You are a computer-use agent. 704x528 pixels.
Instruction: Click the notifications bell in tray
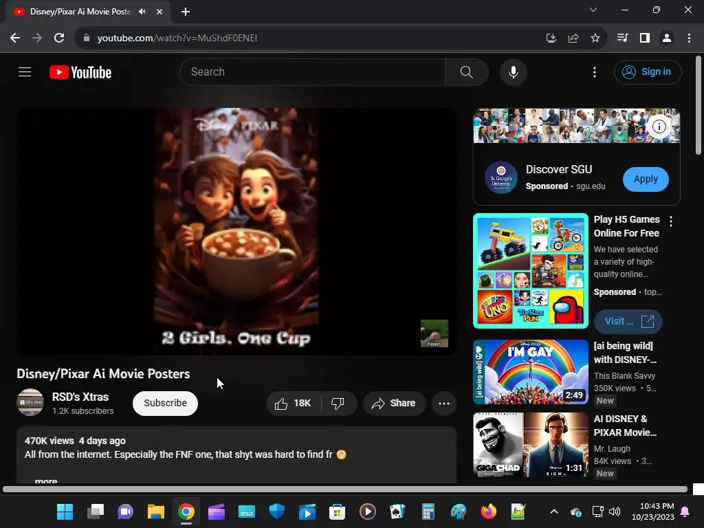click(x=685, y=511)
